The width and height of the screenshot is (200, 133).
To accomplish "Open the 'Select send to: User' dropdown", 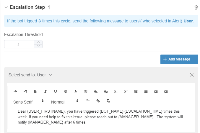I will 30,75.
